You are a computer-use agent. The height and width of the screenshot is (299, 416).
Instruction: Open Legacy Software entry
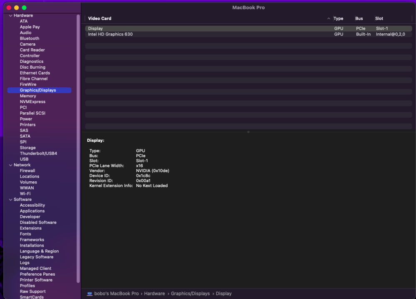coord(37,257)
